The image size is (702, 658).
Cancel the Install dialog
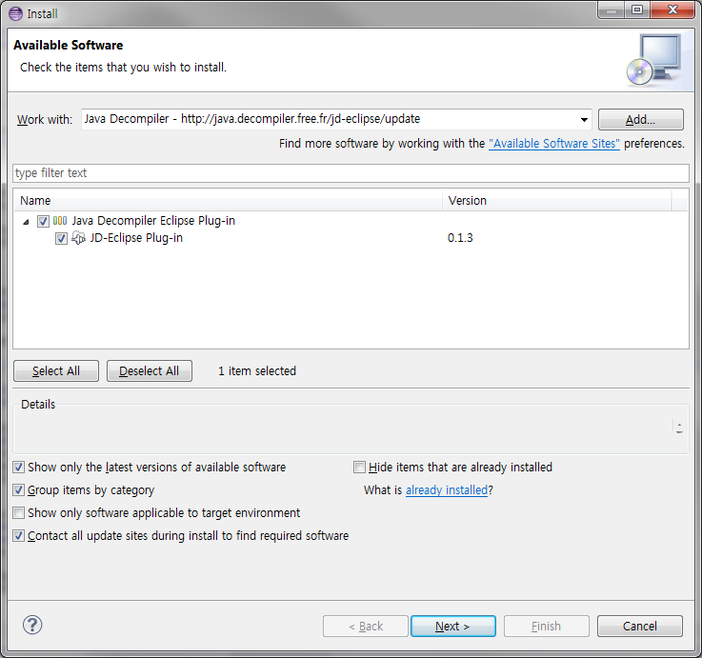640,627
